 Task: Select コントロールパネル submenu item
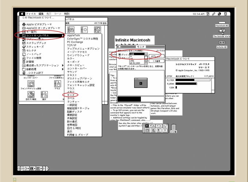[42, 36]
